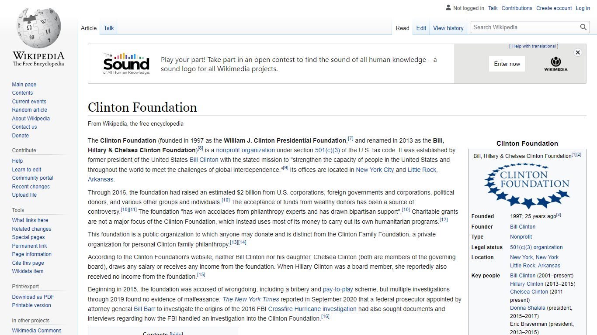
Task: Open the Edit tab
Action: point(421,28)
